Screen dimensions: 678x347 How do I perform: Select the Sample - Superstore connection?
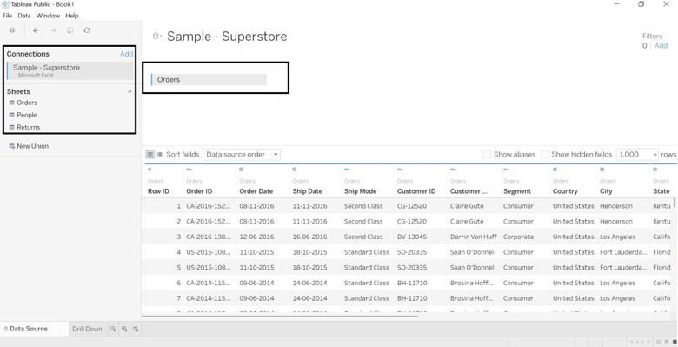coord(70,70)
